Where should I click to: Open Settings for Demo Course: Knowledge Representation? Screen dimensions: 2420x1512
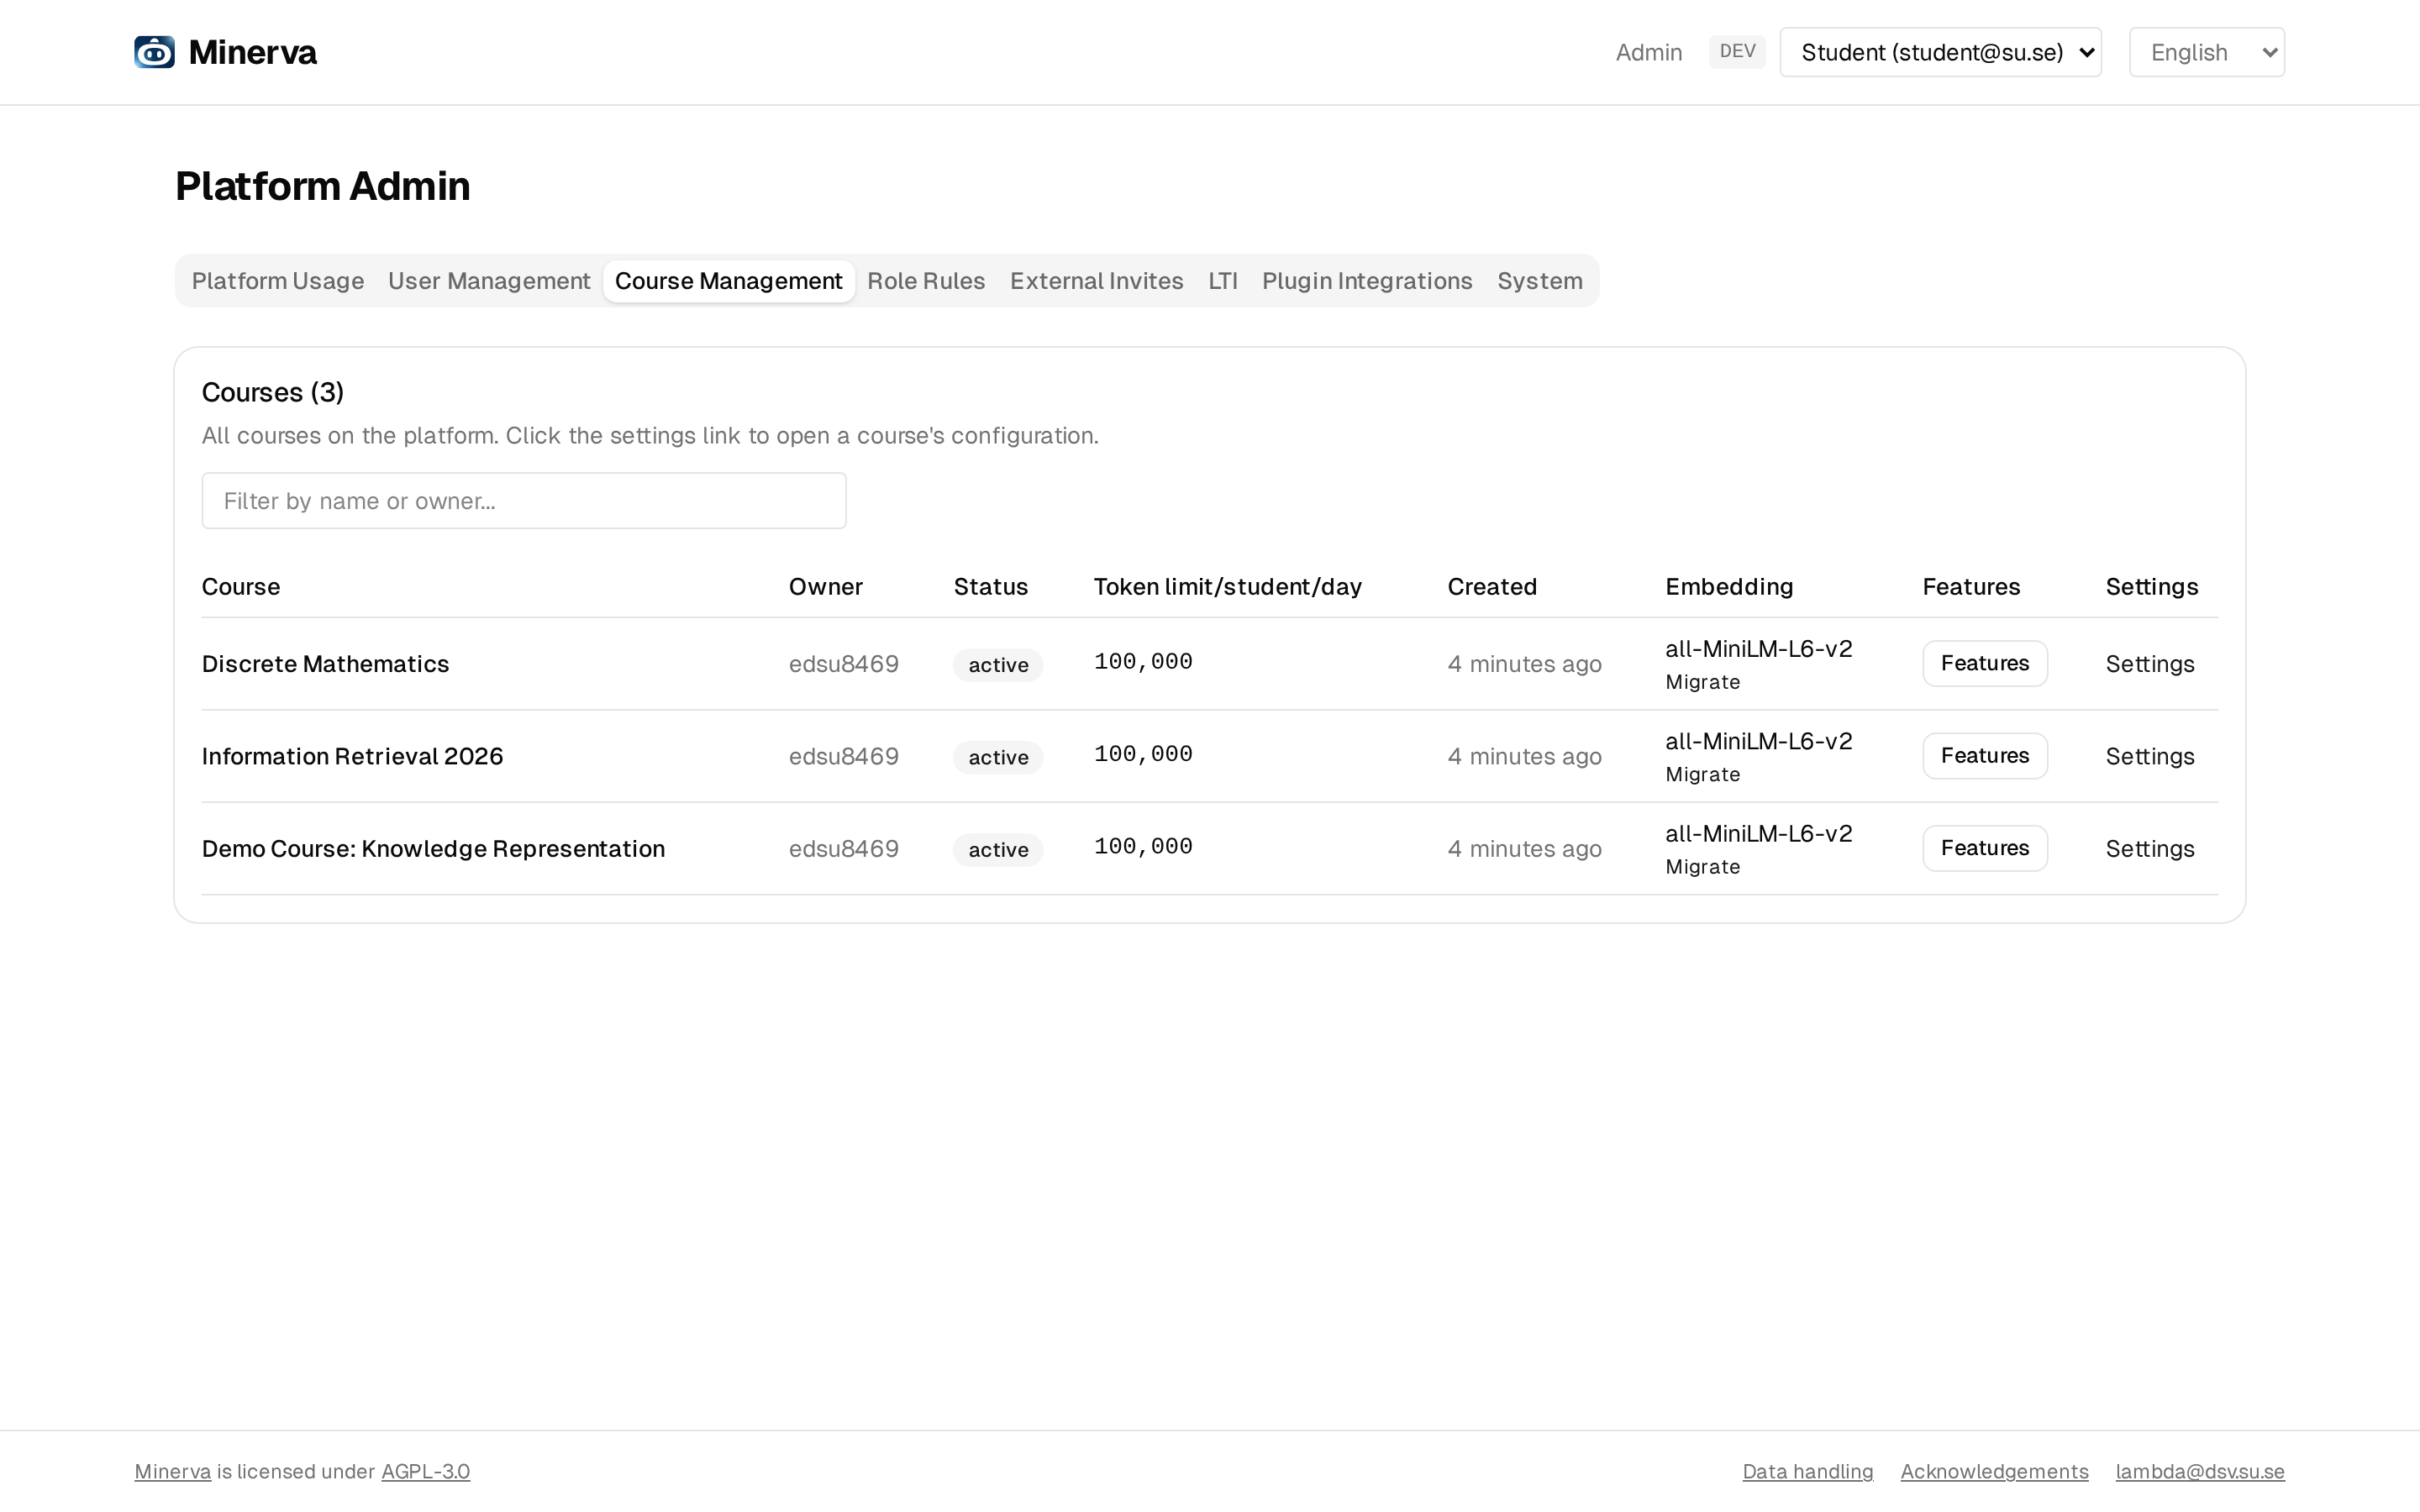tap(2150, 848)
